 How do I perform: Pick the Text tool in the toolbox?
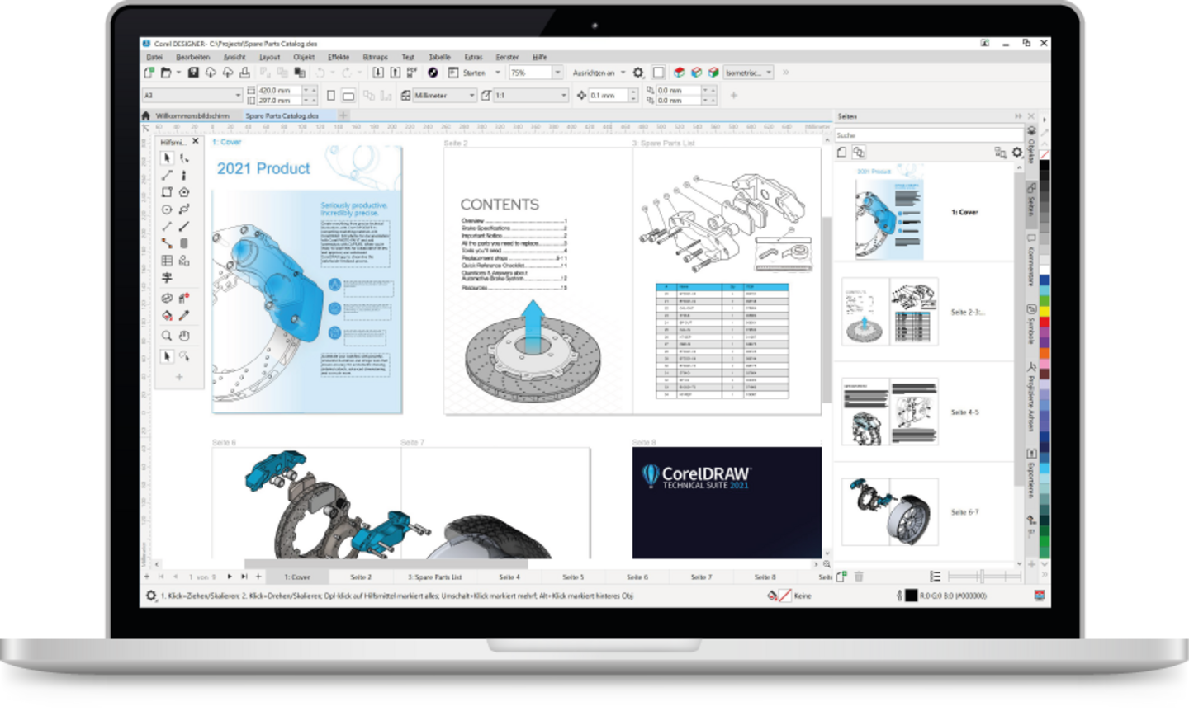point(167,278)
